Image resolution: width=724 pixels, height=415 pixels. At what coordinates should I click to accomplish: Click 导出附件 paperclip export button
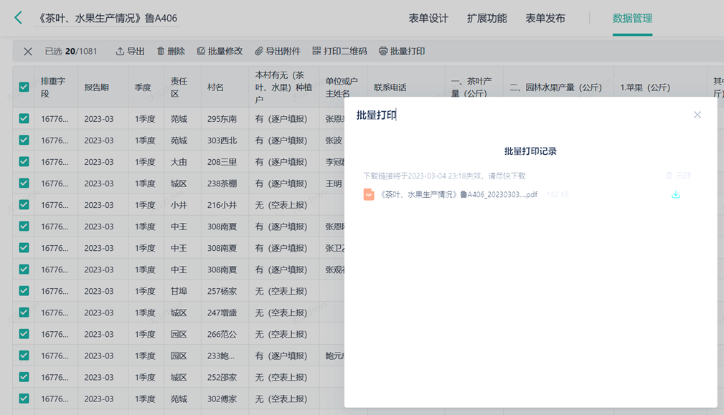(x=278, y=52)
